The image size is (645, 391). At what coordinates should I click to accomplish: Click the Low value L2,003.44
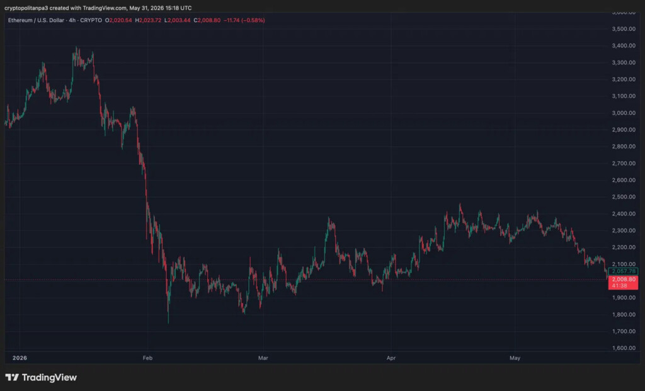tap(177, 20)
